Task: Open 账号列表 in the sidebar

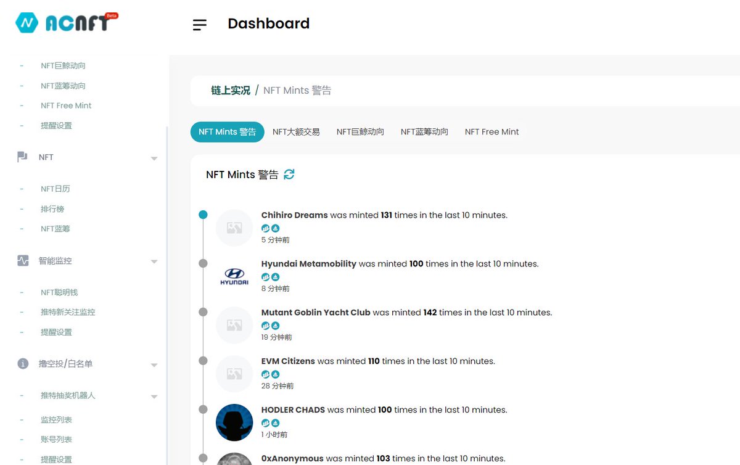Action: (56, 439)
